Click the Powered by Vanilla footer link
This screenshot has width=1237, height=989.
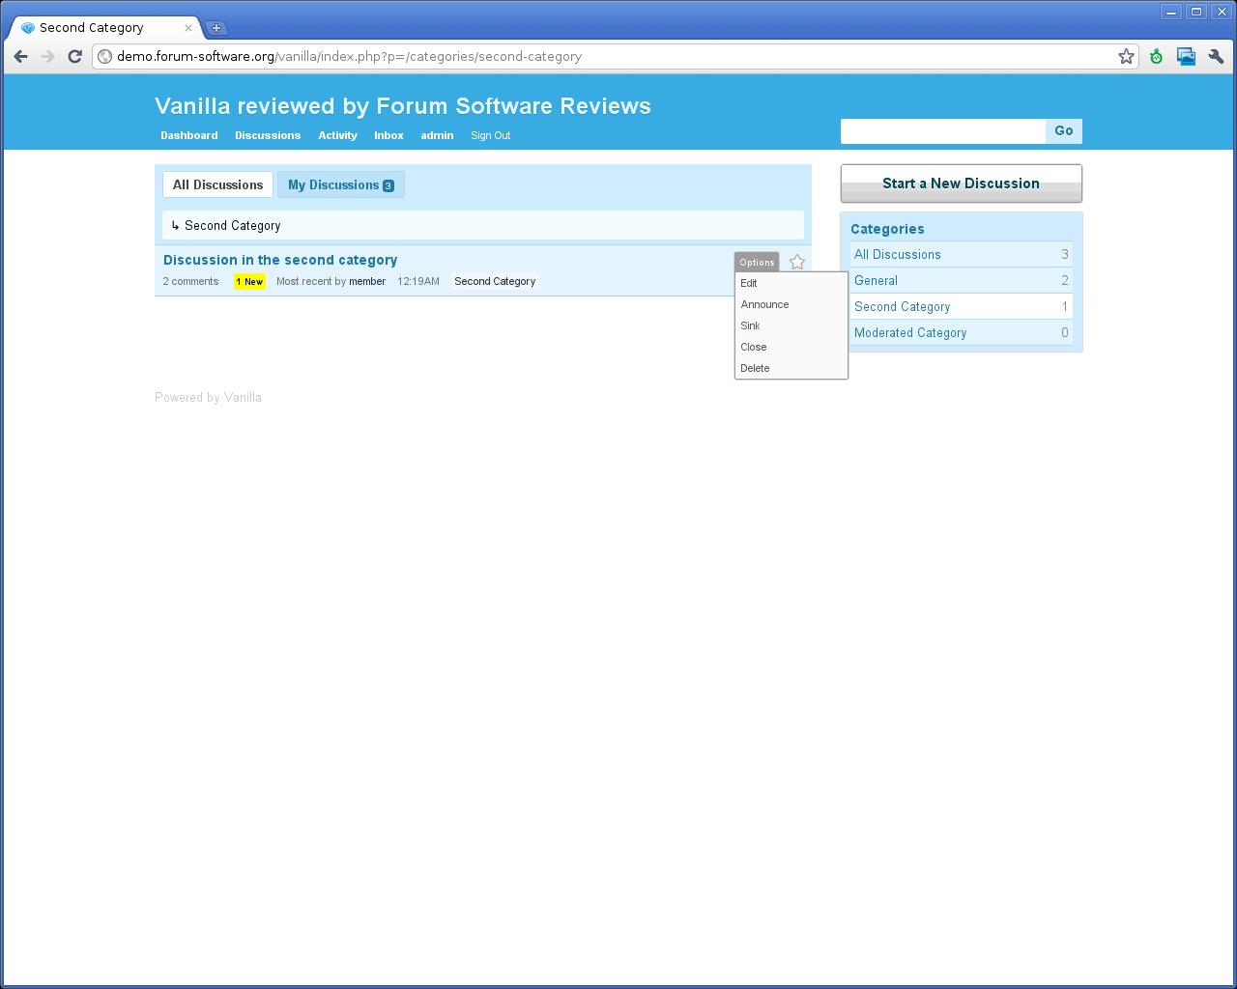coord(208,397)
